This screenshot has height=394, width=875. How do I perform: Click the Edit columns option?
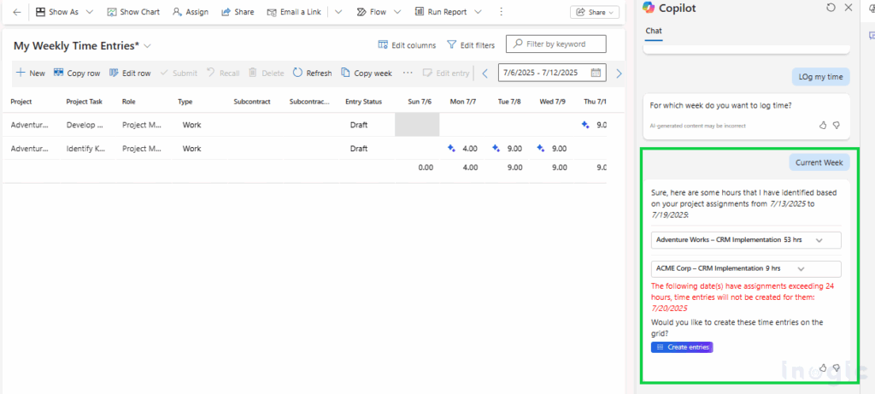point(407,45)
